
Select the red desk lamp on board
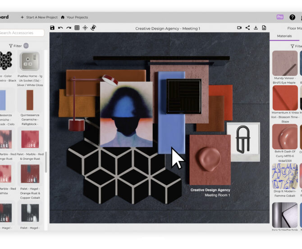click(77, 125)
